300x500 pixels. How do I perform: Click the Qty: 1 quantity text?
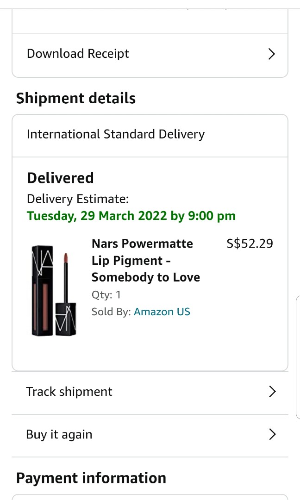pos(106,294)
